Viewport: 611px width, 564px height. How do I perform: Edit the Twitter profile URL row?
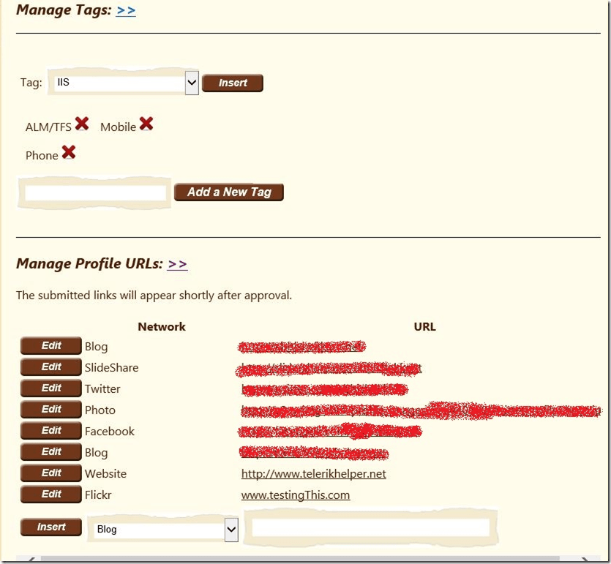coord(50,388)
